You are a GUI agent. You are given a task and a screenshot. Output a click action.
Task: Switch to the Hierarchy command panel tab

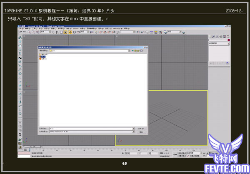click(x=217, y=37)
